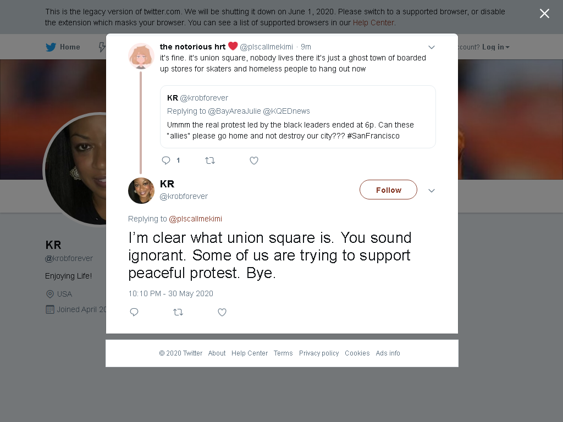Image resolution: width=563 pixels, height=422 pixels.
Task: Follow the KR account
Action: (x=388, y=190)
